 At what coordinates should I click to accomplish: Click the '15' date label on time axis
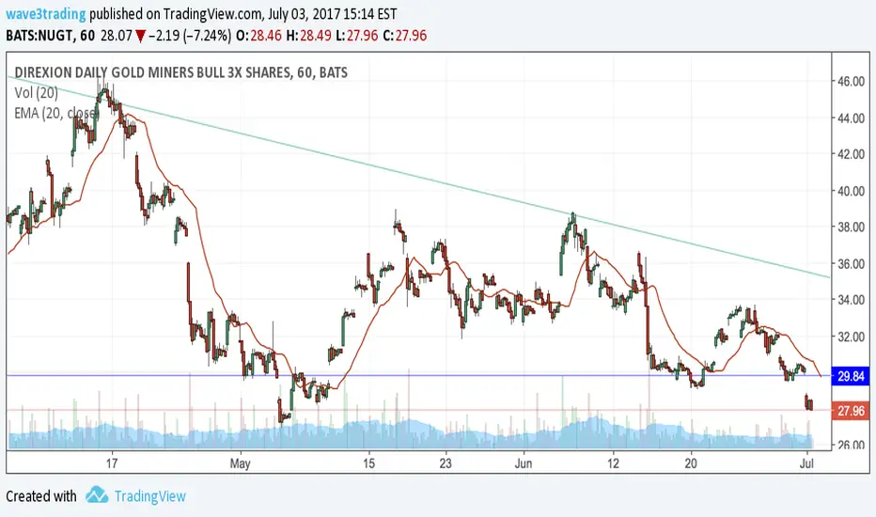pyautogui.click(x=368, y=463)
